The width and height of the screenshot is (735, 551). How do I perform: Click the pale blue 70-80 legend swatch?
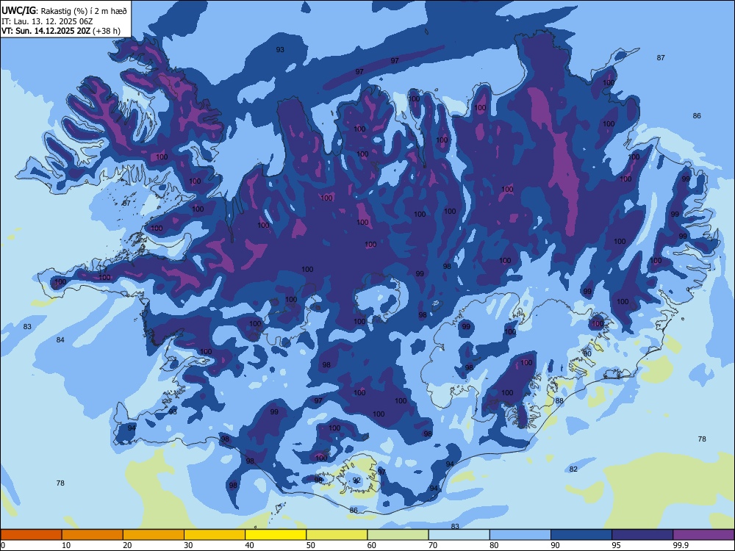[x=459, y=535]
